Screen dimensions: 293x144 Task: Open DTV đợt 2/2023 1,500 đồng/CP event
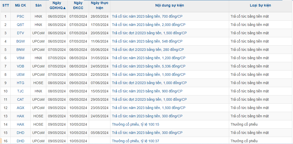[149, 33]
